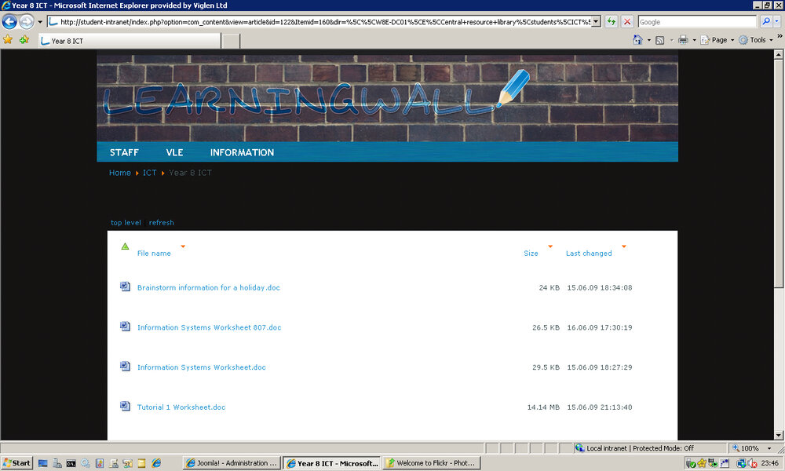
Task: Click Add to Favorites star-plus icon
Action: click(x=24, y=40)
